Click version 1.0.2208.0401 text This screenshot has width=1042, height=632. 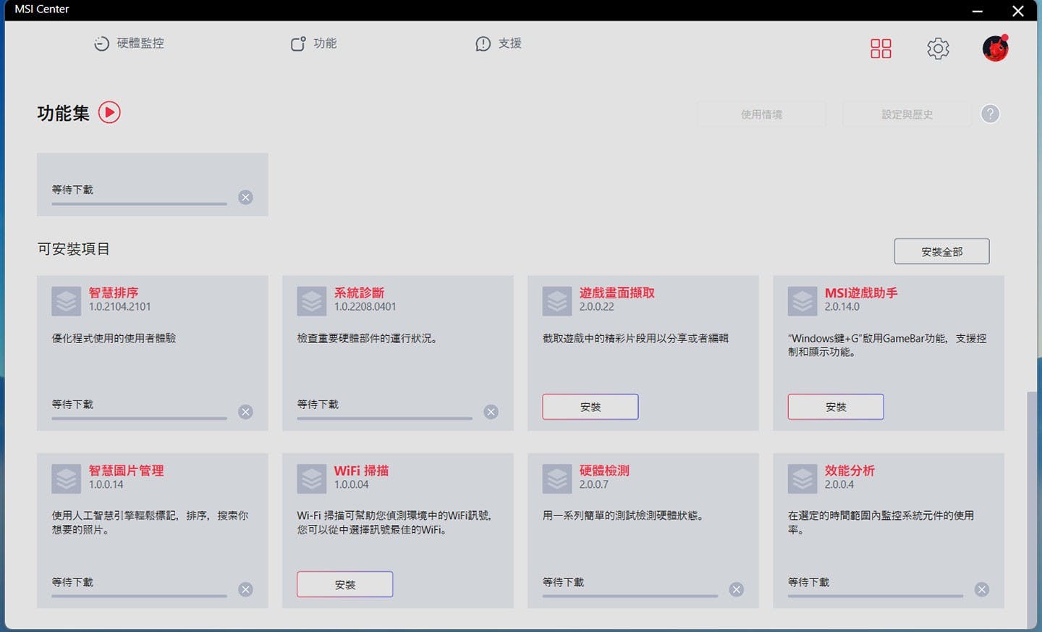click(x=365, y=307)
